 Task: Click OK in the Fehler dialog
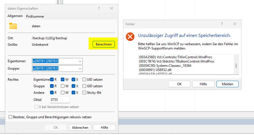tap(179, 84)
